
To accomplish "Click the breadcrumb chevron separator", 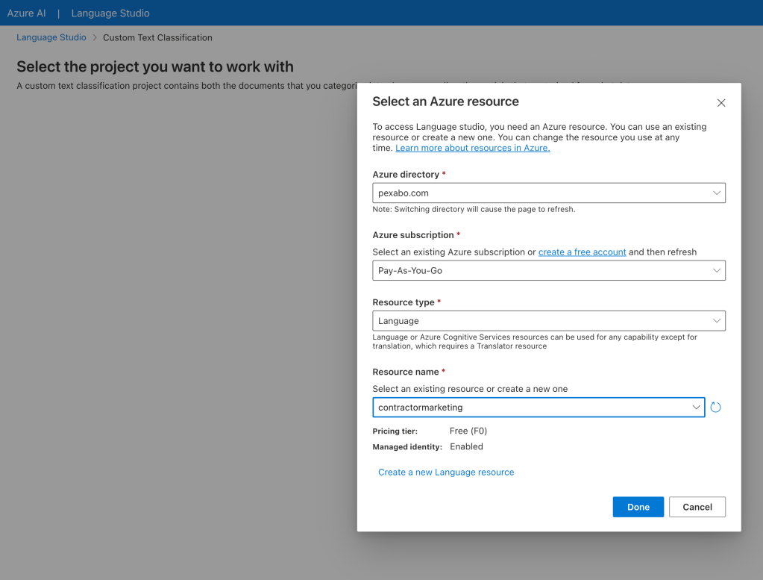I will (95, 37).
